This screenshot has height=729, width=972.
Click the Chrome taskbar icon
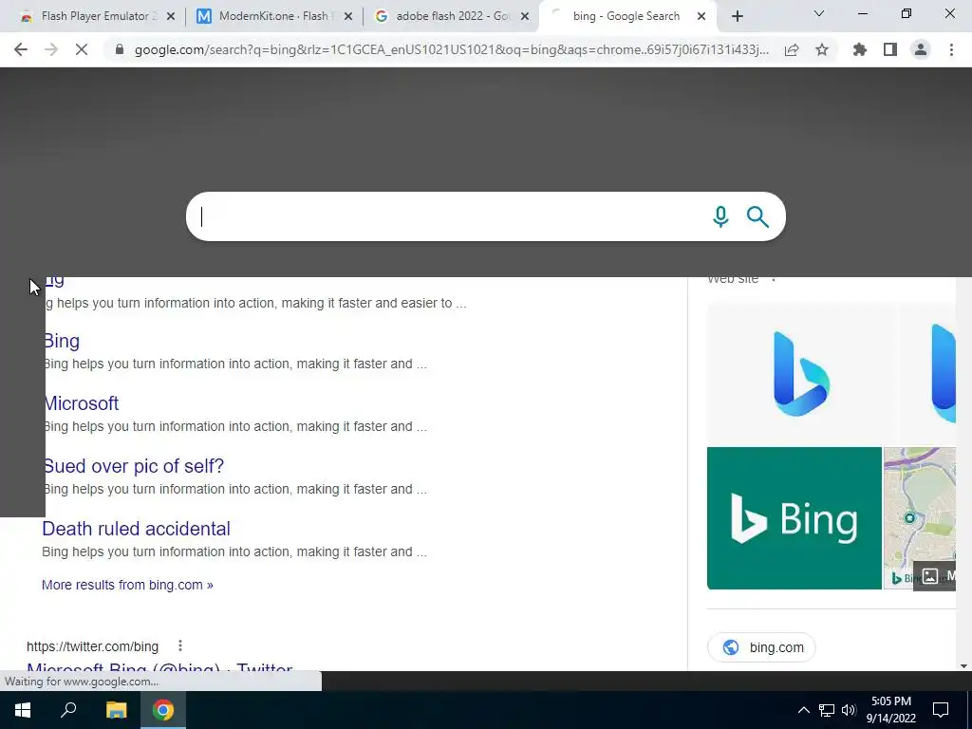pos(163,710)
